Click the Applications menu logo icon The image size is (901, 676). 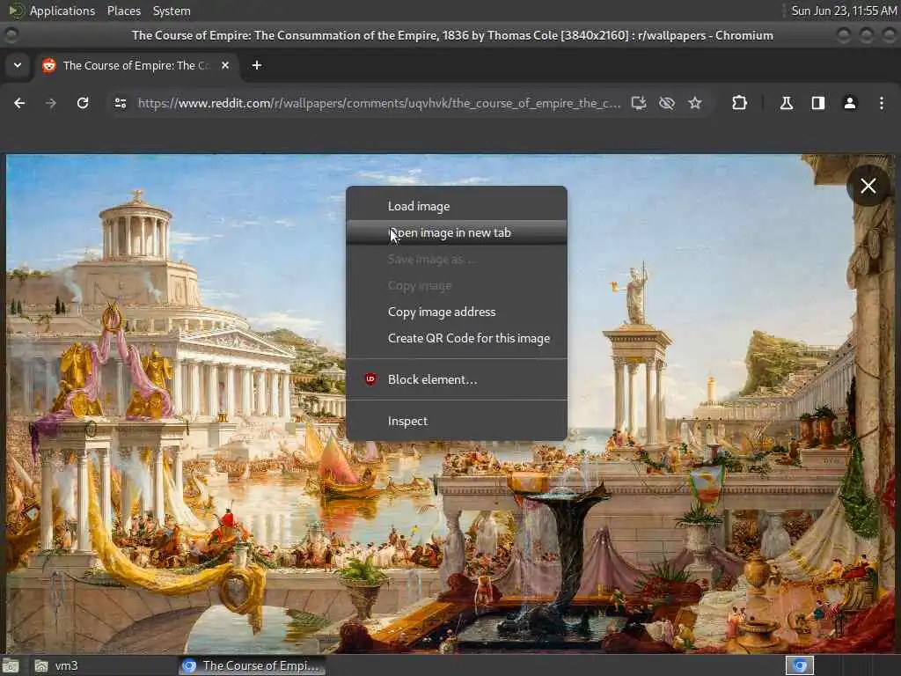tap(16, 11)
